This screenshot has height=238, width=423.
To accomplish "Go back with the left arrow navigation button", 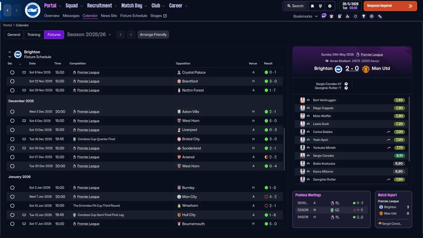I will [x=8, y=10].
